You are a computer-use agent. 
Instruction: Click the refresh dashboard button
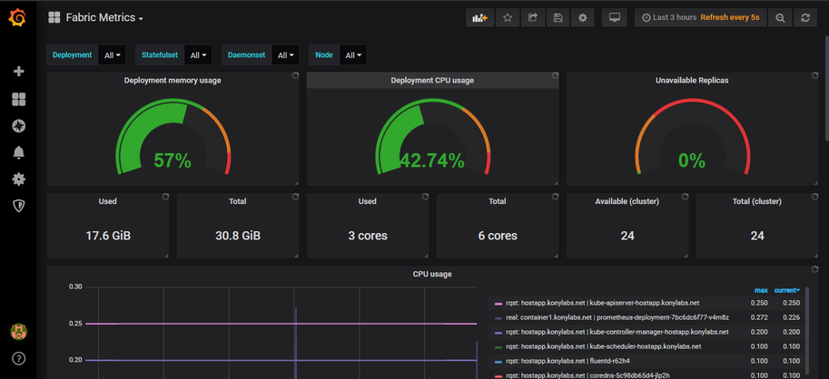coord(804,17)
